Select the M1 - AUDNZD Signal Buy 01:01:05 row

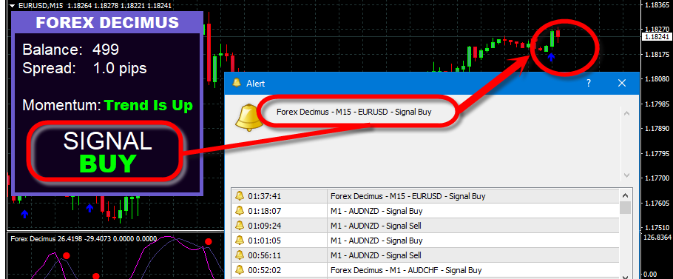[425, 241]
